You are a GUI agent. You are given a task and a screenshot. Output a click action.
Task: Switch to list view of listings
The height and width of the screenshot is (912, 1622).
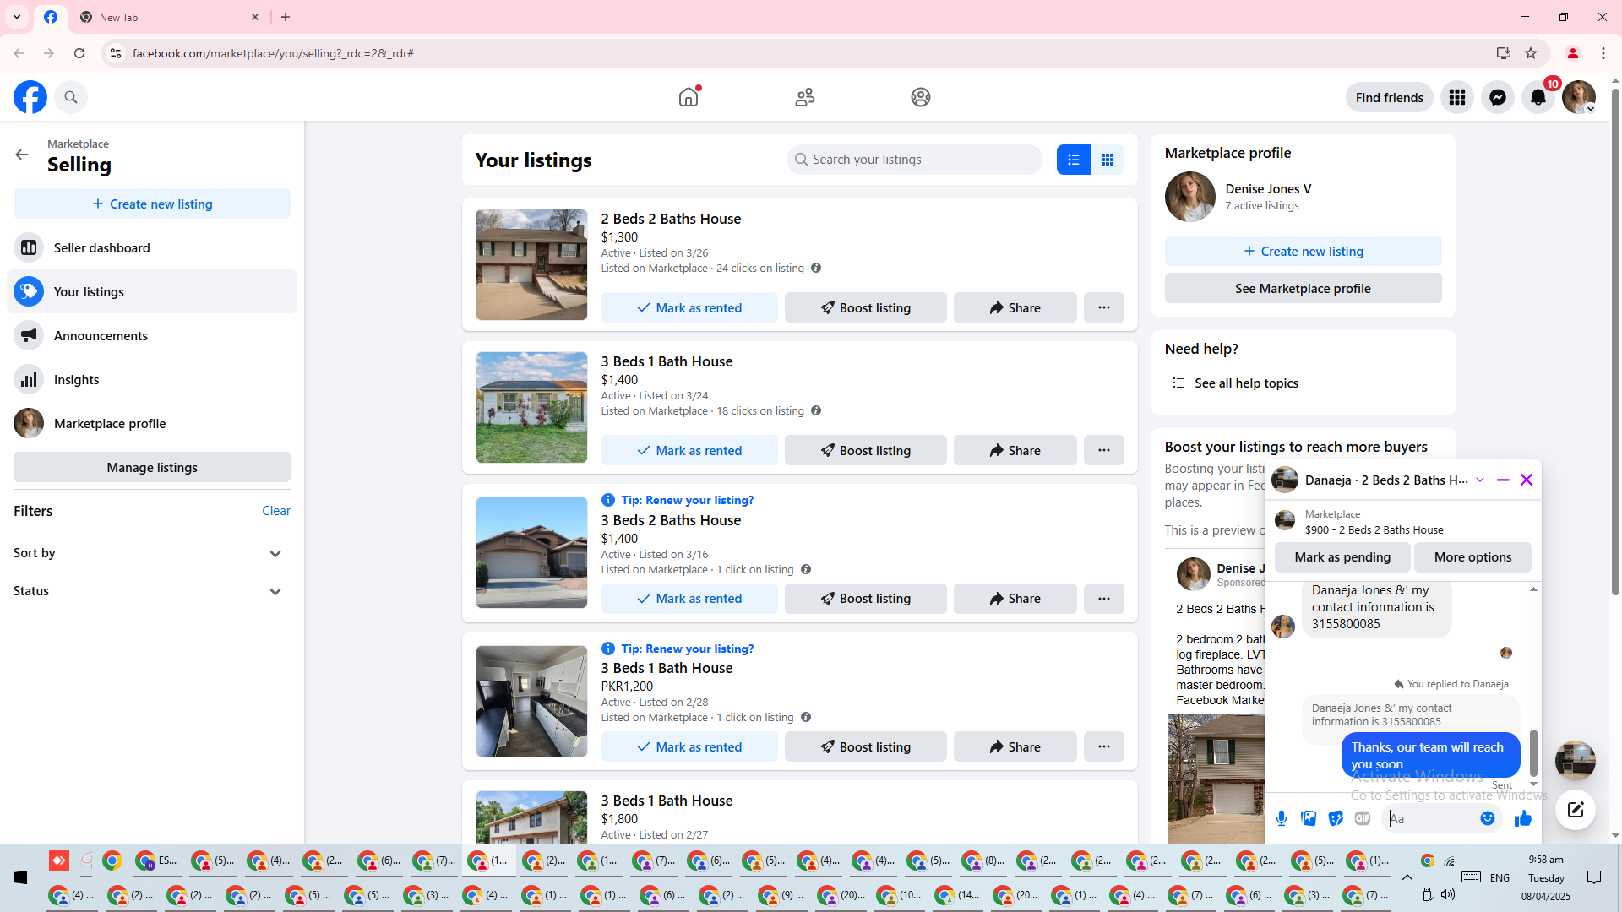(1073, 160)
